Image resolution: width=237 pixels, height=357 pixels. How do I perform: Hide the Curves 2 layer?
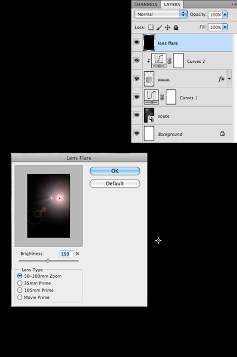(136, 61)
